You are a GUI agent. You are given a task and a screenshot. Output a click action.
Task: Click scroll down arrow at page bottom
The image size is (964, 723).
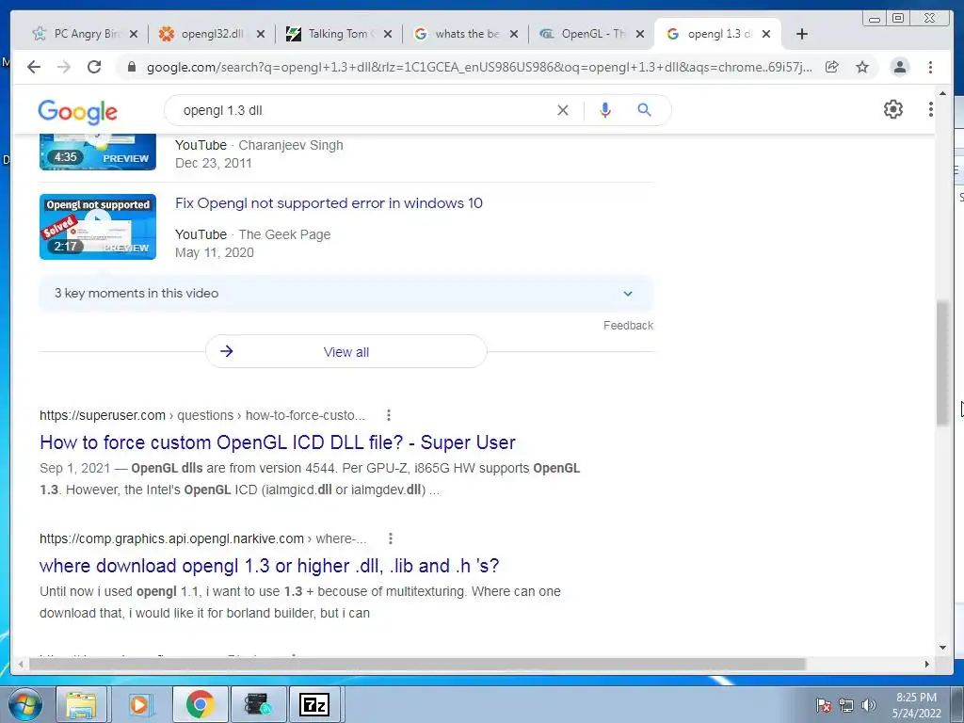[x=942, y=647]
